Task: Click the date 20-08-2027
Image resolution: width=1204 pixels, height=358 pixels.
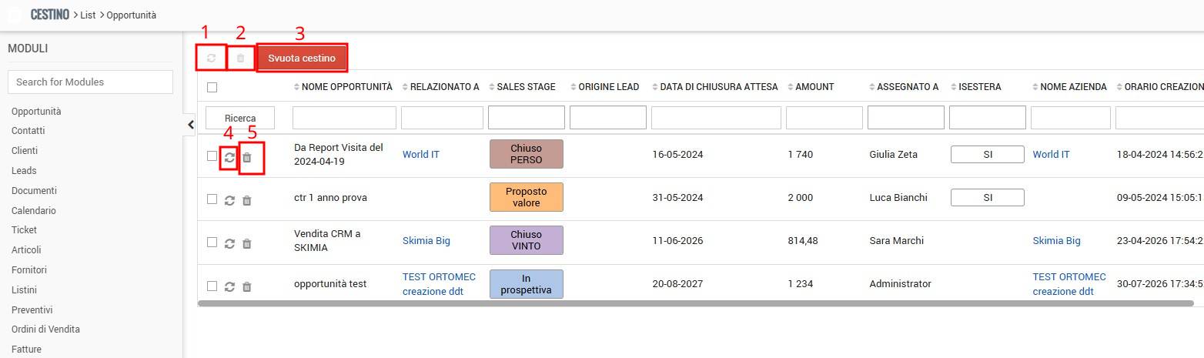Action: click(x=677, y=284)
